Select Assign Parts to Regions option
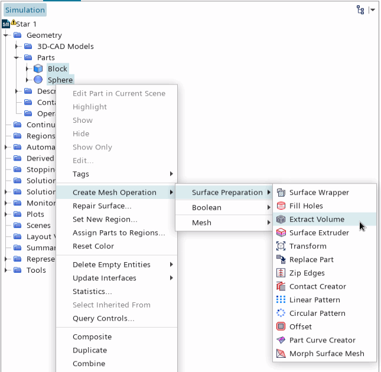Viewport: 381px width, 372px height. (118, 233)
